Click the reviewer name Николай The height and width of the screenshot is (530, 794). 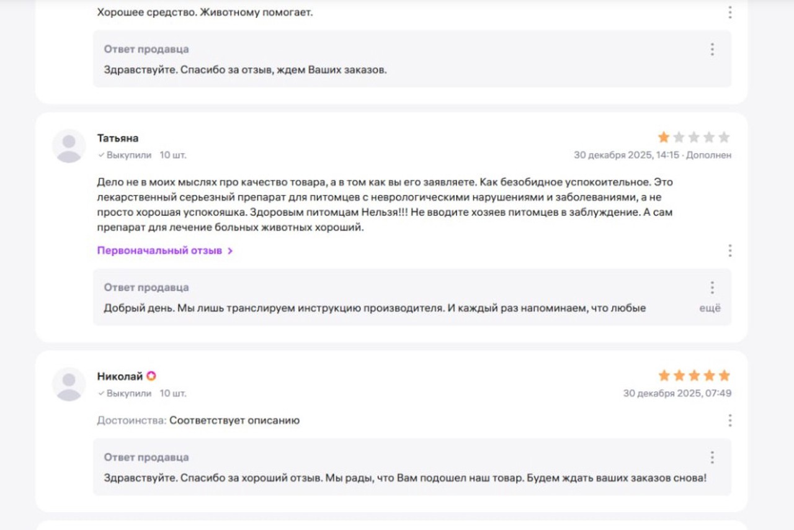[120, 376]
